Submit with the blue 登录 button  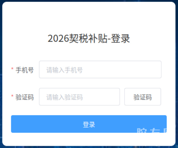(89, 124)
